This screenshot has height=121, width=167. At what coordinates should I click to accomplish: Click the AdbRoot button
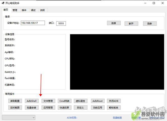98,101
